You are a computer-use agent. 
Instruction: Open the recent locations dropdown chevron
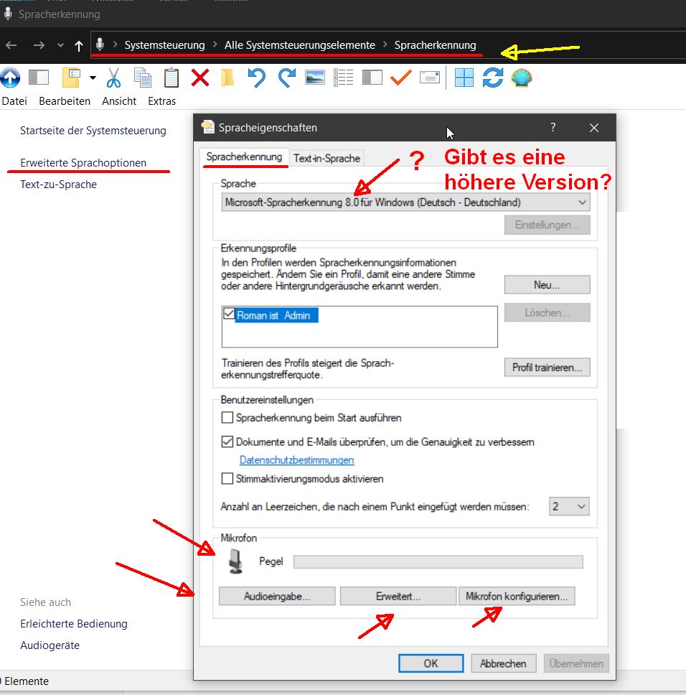tap(61, 45)
